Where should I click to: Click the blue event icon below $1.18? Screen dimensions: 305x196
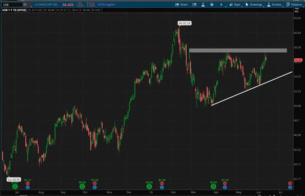(x=225, y=187)
